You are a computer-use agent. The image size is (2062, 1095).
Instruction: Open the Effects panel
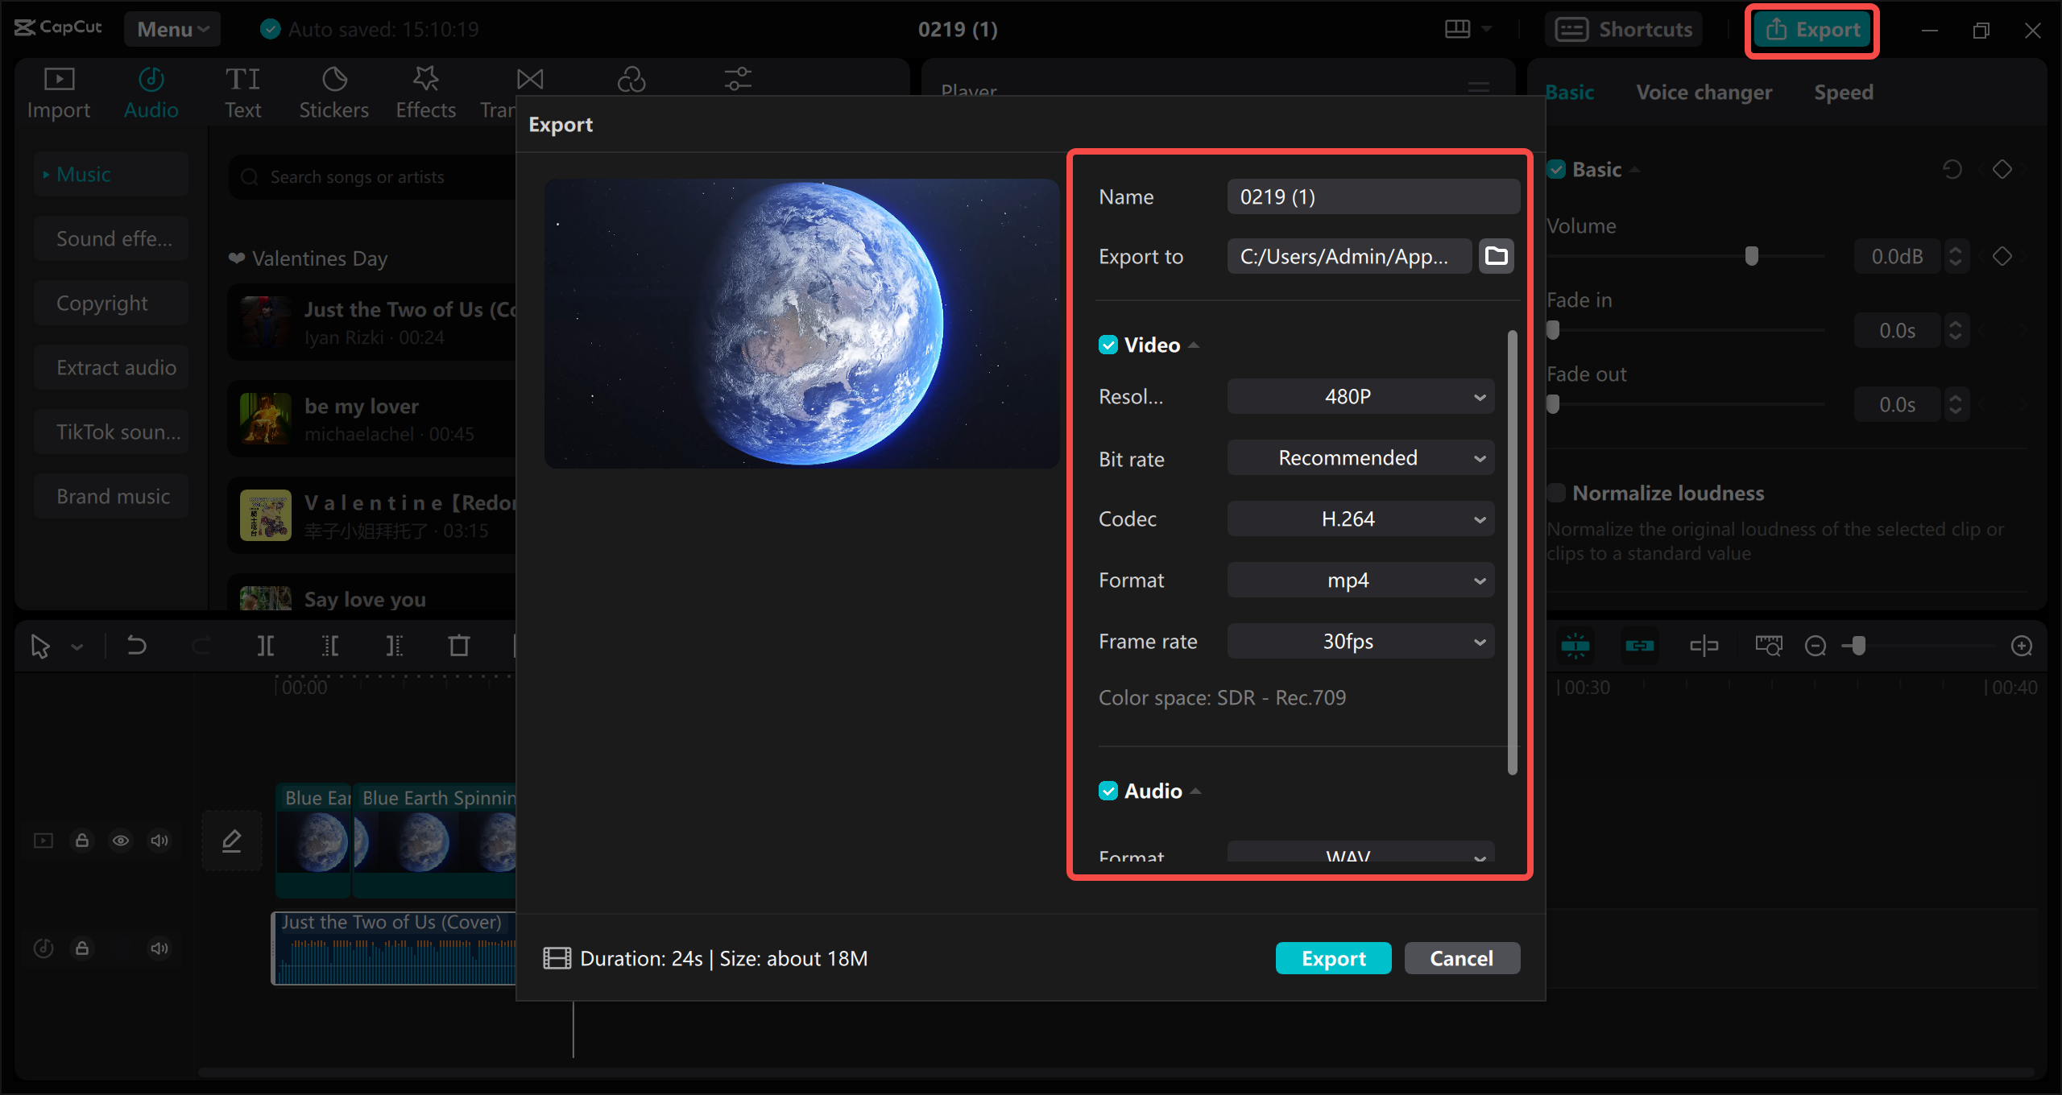[x=425, y=90]
